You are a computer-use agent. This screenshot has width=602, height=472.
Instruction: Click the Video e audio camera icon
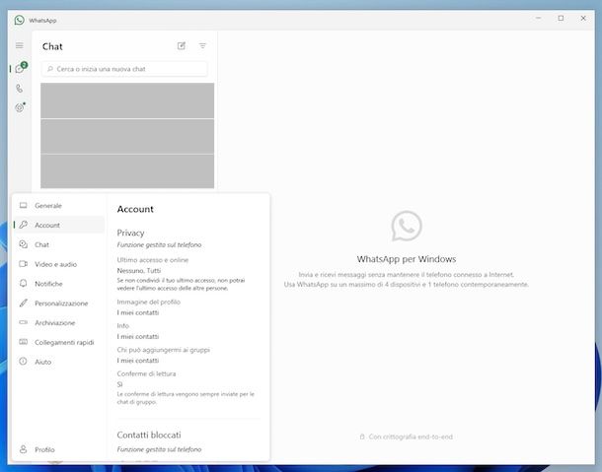(24, 264)
